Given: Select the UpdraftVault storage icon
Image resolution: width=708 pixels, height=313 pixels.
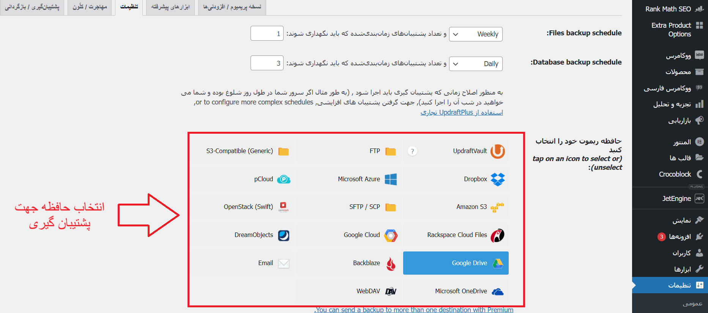Looking at the screenshot, I should point(497,151).
